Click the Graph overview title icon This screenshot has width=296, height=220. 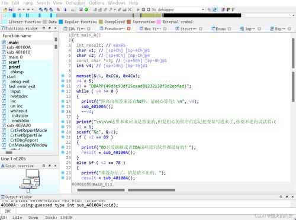3,166
